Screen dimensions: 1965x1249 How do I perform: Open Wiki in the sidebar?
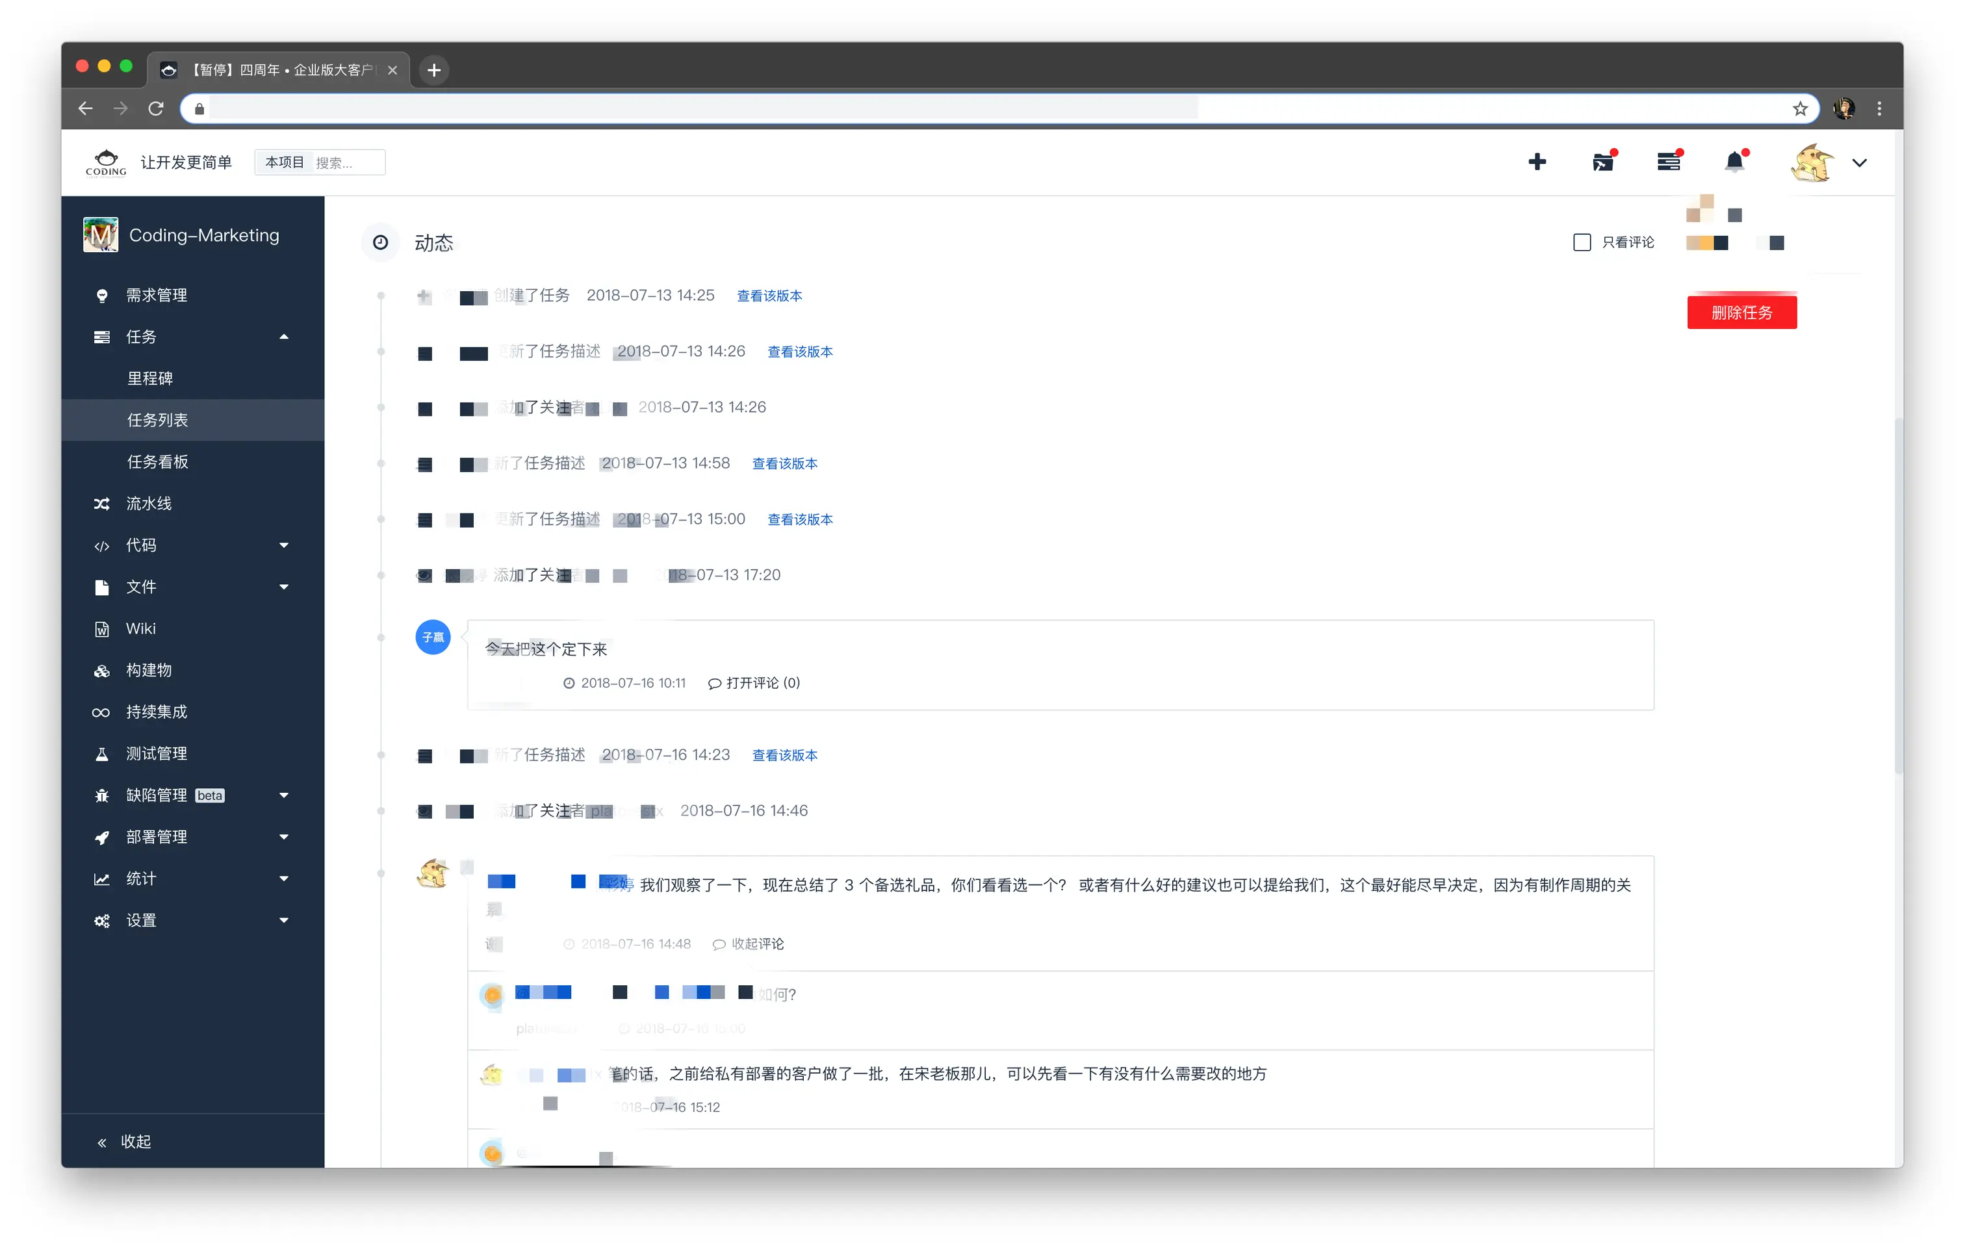(x=140, y=628)
